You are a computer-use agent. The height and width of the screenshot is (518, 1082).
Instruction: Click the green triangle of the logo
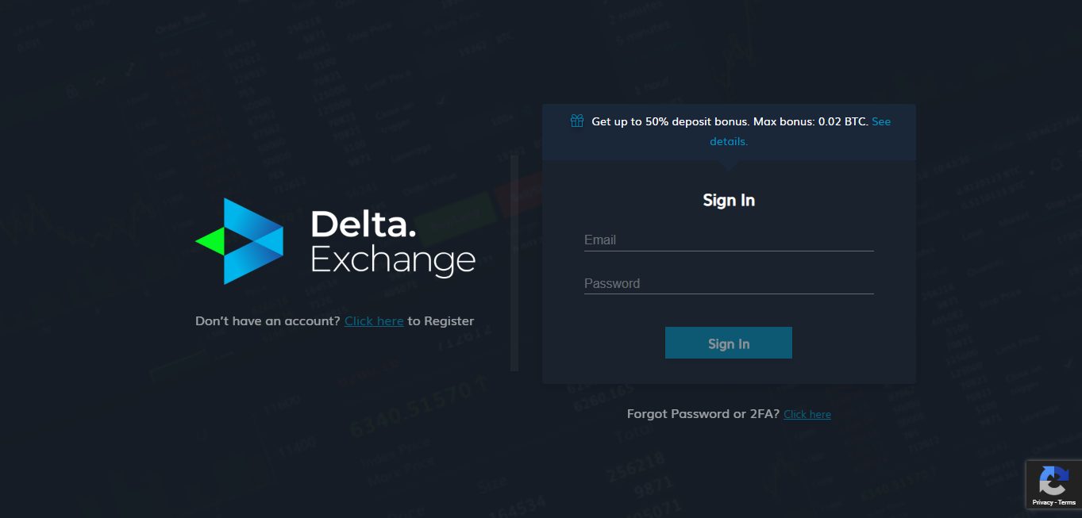click(210, 241)
